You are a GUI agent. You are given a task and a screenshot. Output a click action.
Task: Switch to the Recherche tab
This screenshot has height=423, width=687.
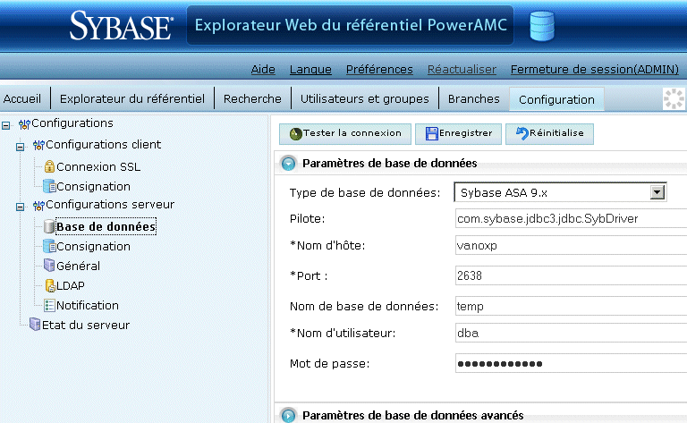252,99
